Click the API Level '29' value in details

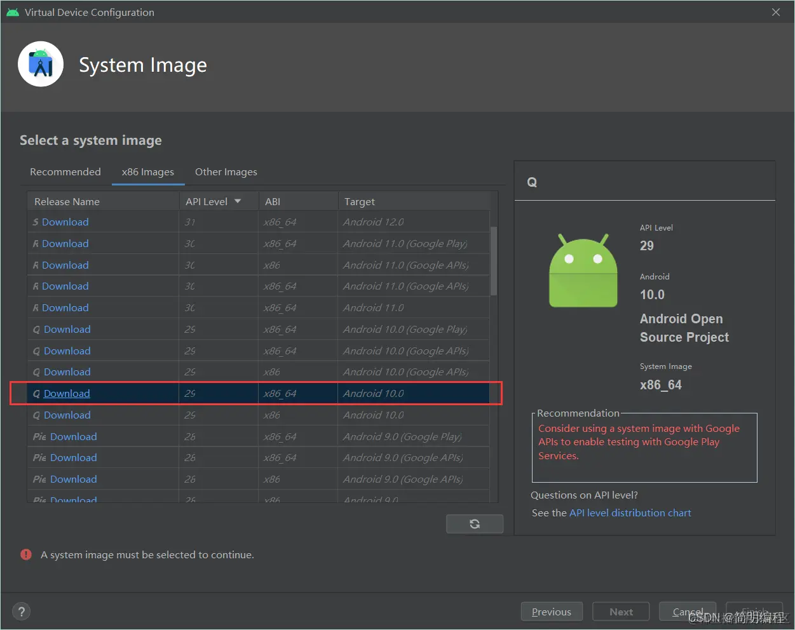[x=647, y=246]
